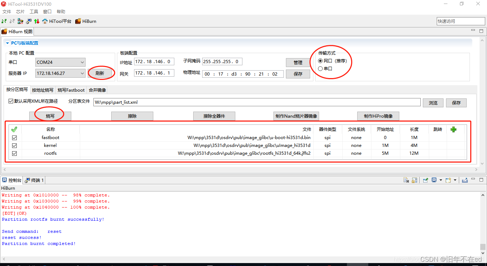The height and width of the screenshot is (266, 487).
Task: Click the 网关 gateway input field
Action: [x=154, y=73]
